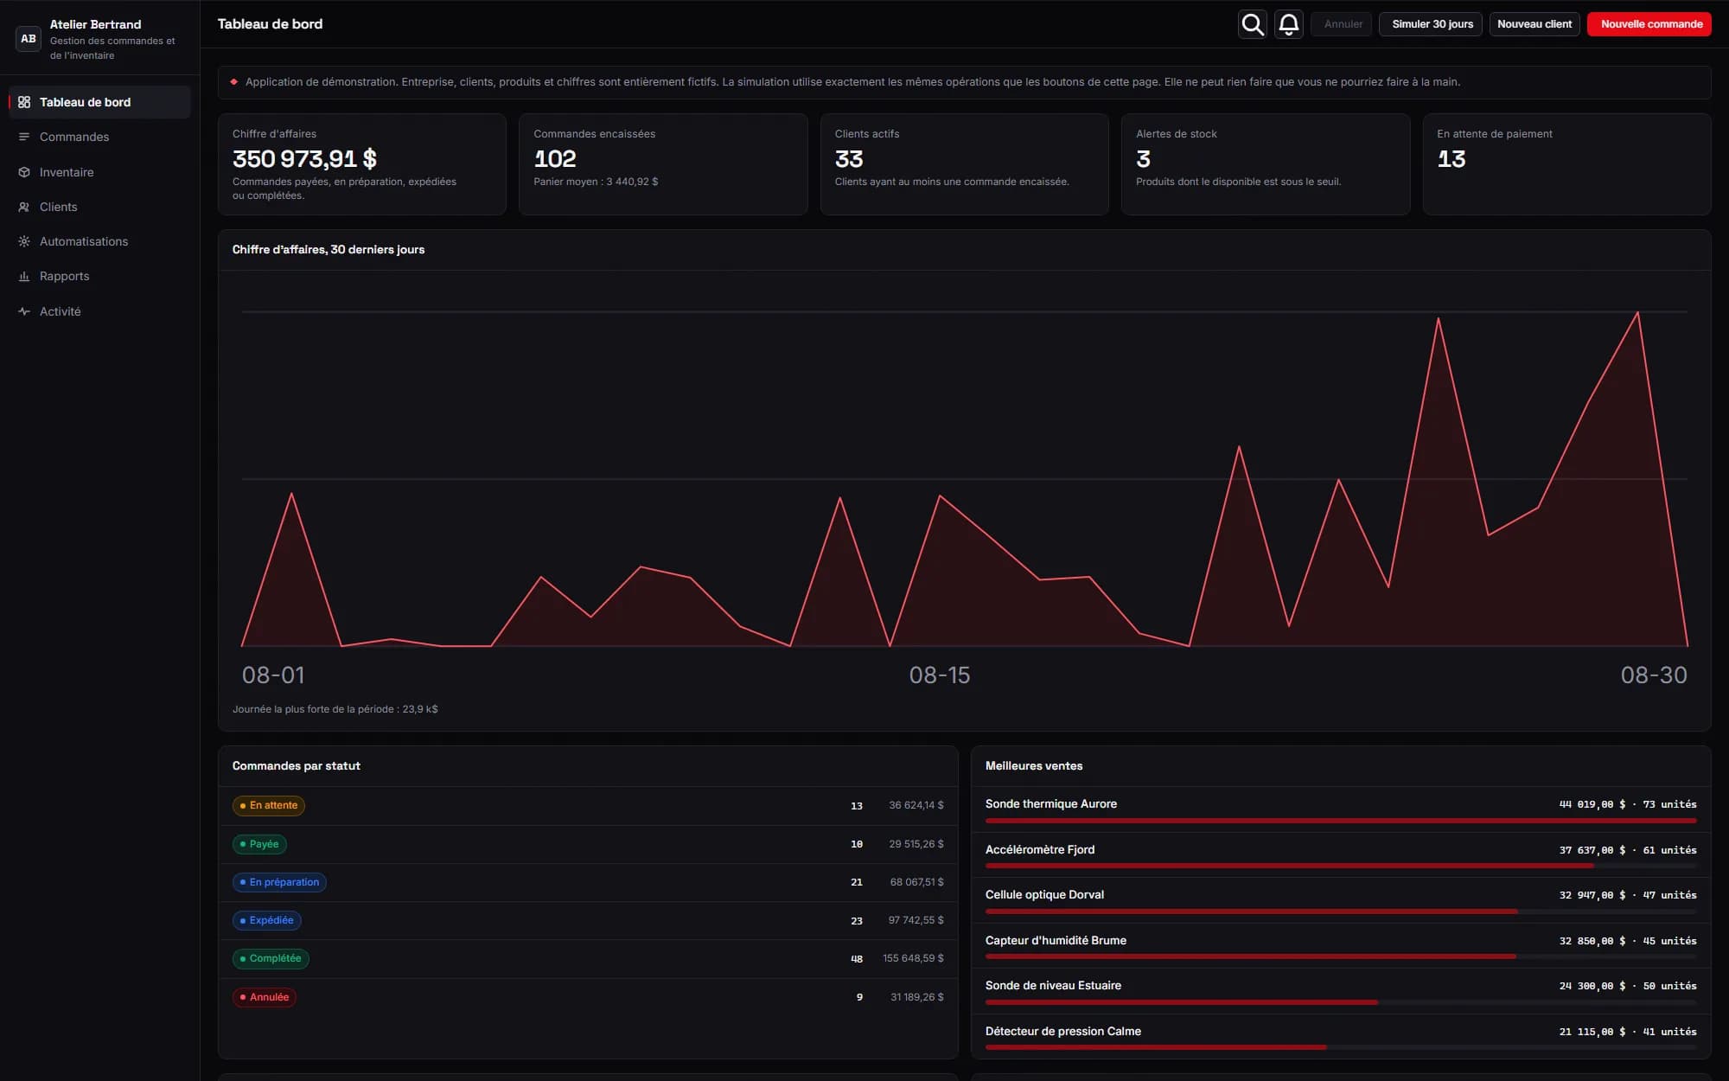View the Activité log

[x=99, y=311]
